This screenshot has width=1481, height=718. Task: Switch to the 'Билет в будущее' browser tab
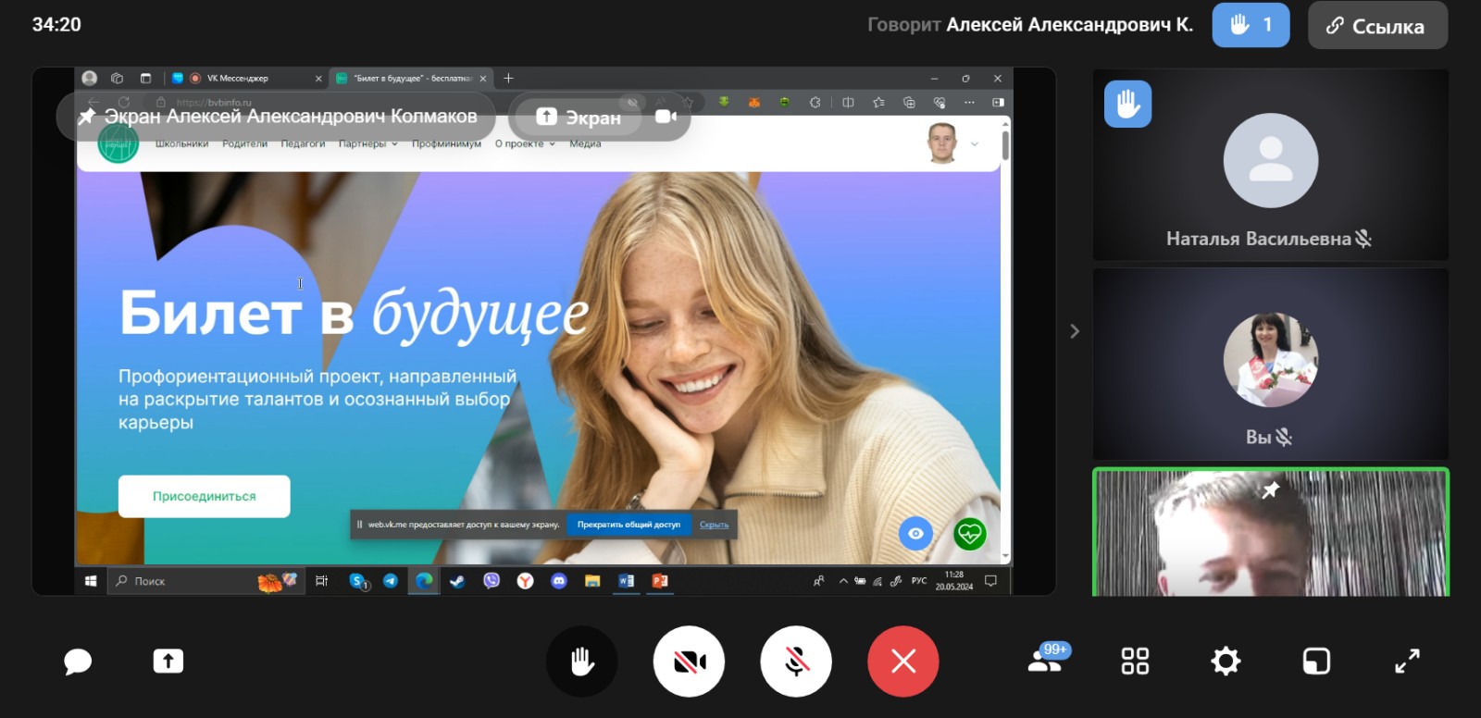tap(411, 79)
